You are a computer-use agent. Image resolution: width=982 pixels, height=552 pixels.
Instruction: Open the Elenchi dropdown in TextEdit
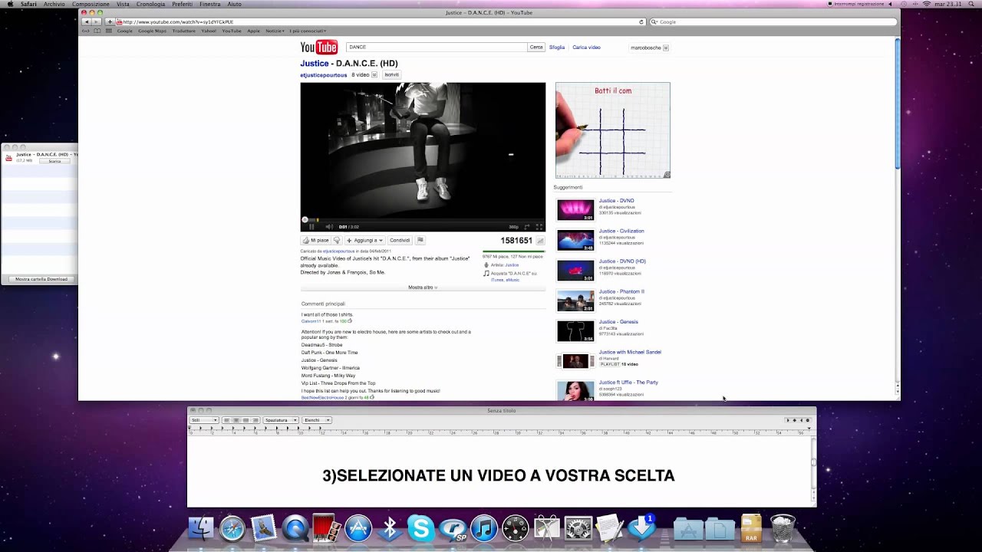click(317, 420)
